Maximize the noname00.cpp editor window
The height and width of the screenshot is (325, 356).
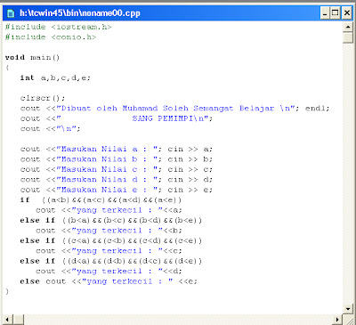click(336, 13)
